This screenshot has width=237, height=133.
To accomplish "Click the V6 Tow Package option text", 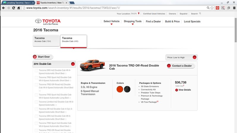I will pyautogui.click(x=149, y=102).
